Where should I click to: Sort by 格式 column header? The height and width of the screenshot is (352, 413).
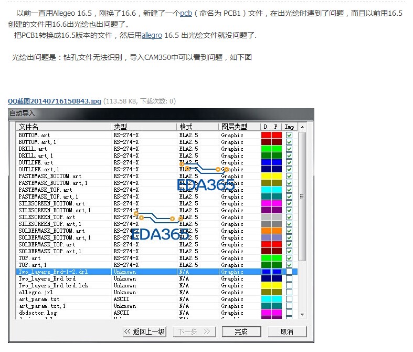click(197, 127)
